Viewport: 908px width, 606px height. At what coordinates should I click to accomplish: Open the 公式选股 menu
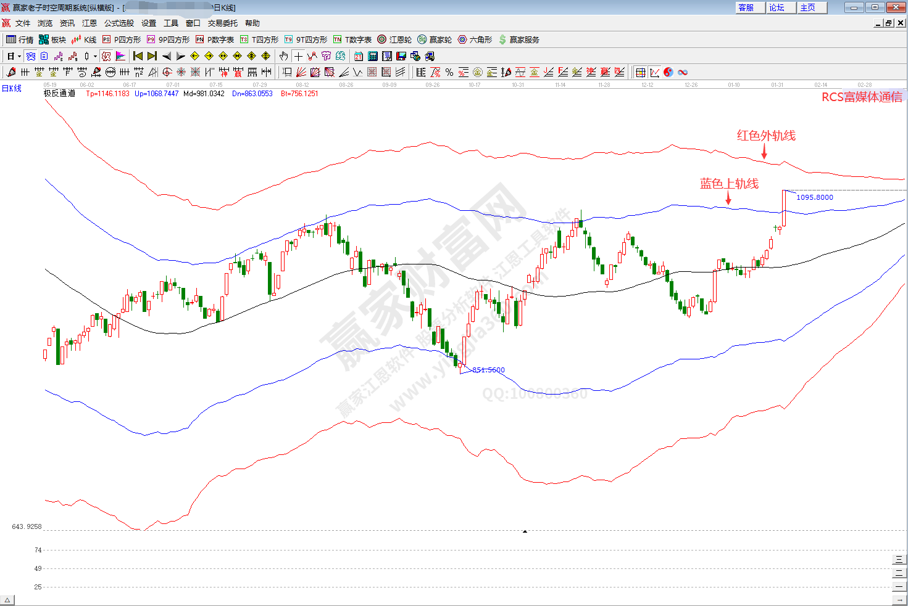coord(119,23)
